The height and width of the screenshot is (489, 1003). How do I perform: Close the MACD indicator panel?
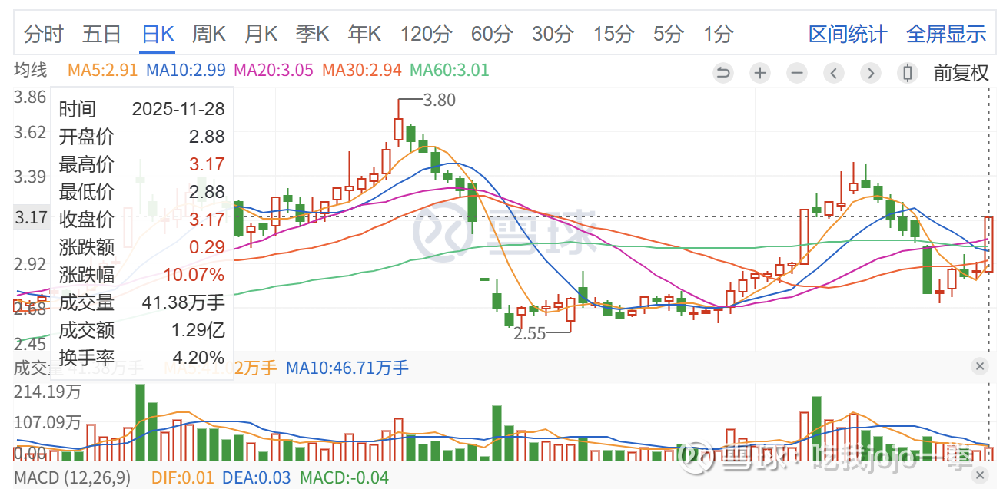(x=979, y=477)
